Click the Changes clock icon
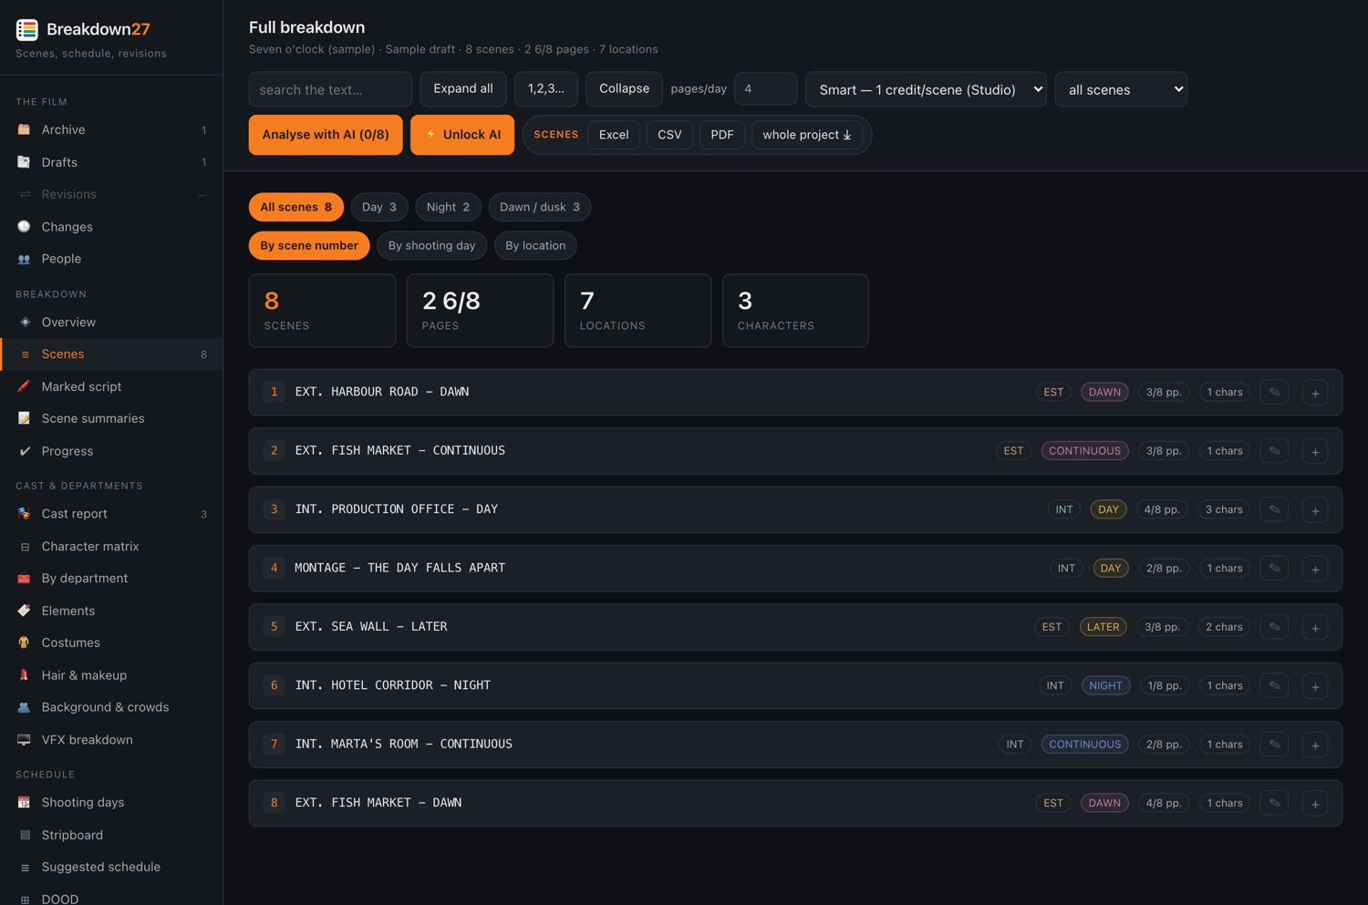 click(x=25, y=227)
